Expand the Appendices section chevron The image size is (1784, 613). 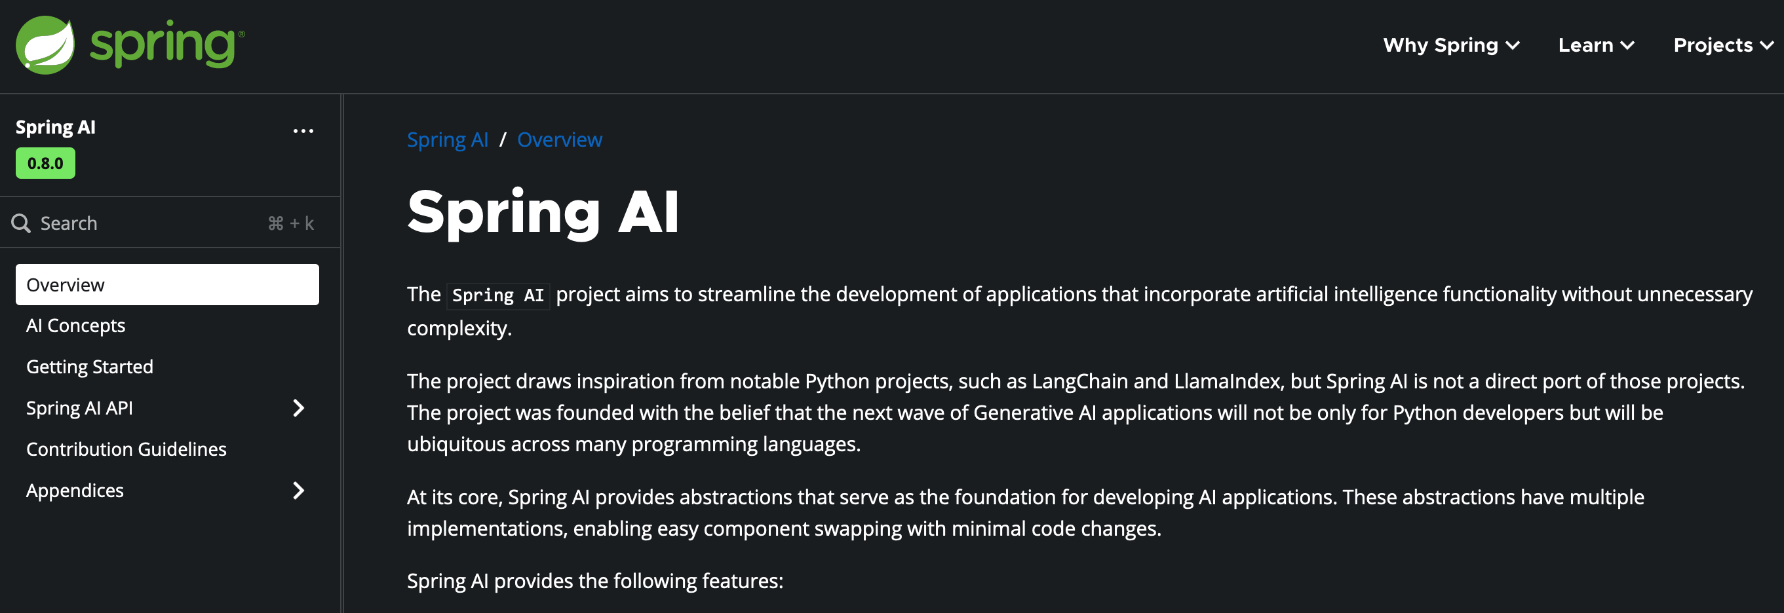tap(298, 491)
